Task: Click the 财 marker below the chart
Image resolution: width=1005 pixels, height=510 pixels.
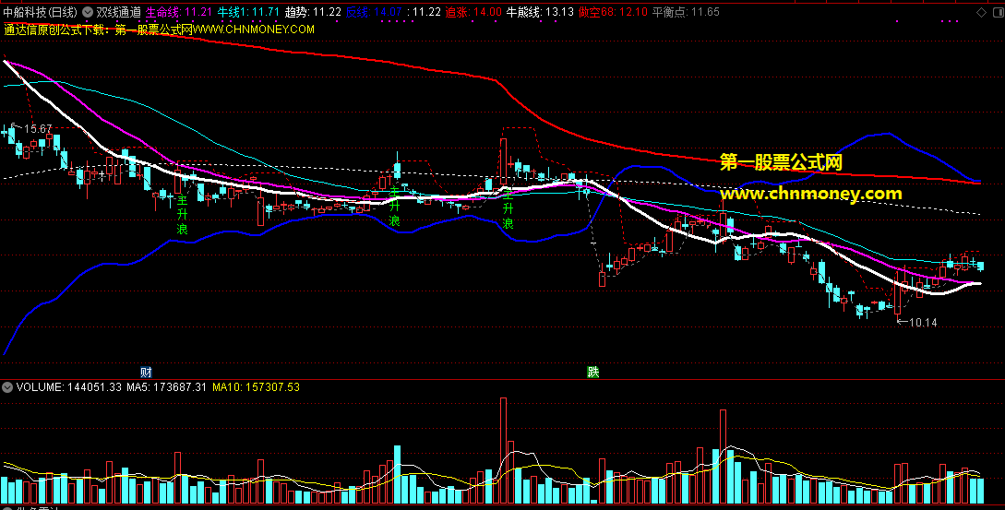Action: [x=146, y=373]
